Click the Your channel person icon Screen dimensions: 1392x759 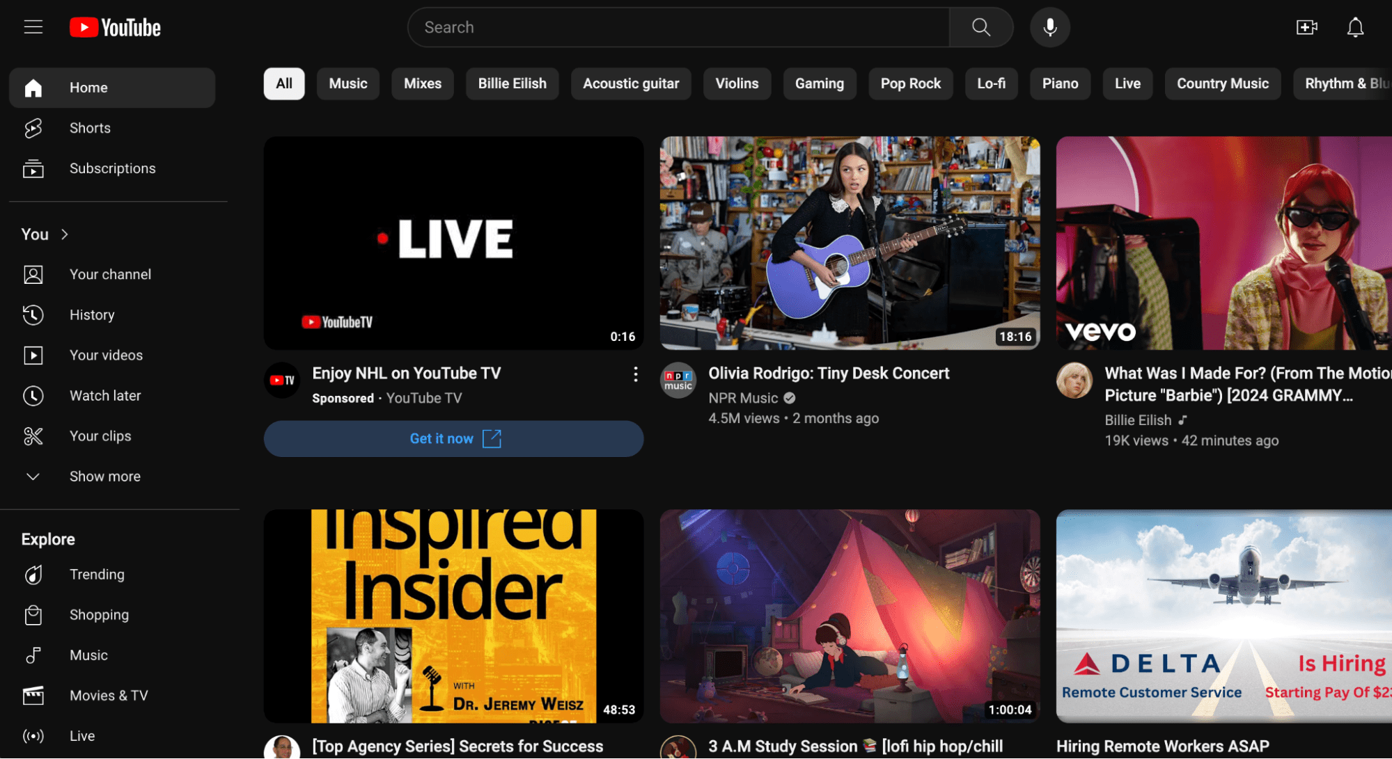pos(33,274)
